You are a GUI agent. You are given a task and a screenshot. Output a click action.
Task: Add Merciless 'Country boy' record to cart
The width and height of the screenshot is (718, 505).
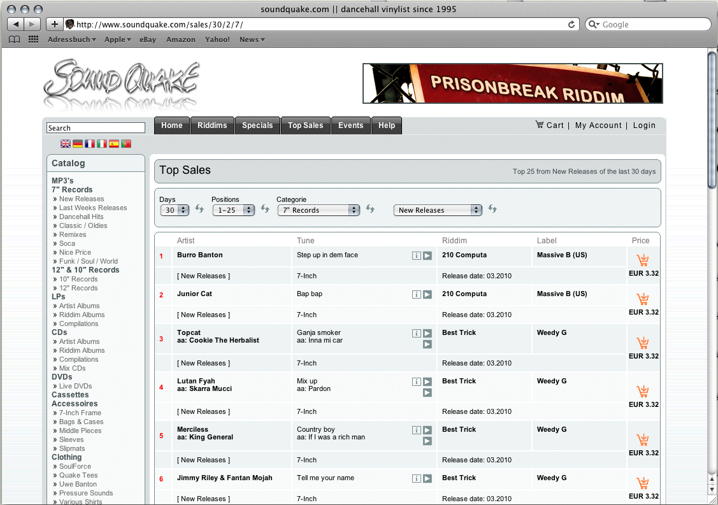[643, 440]
